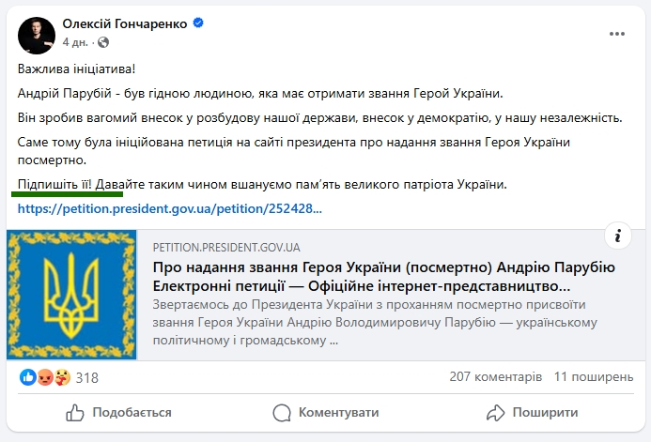This screenshot has width=651, height=442.
Task: Click Олексій Гончаренко's profile avatar
Action: click(x=34, y=33)
